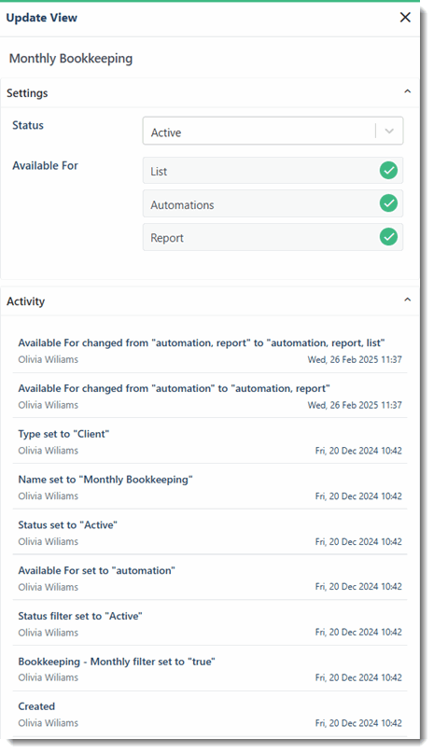Select the Automations row label
Viewport: 434px width, 753px height.
point(182,205)
